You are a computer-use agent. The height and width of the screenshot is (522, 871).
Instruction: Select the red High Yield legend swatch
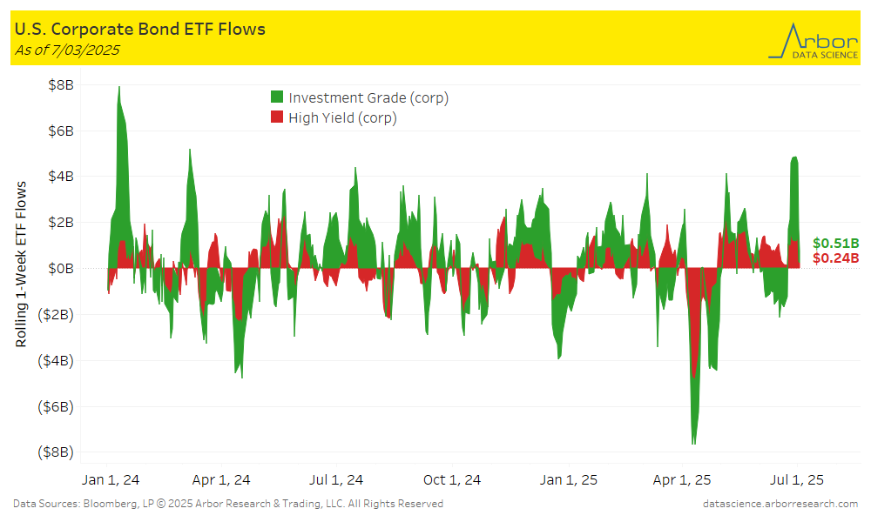pyautogui.click(x=277, y=117)
